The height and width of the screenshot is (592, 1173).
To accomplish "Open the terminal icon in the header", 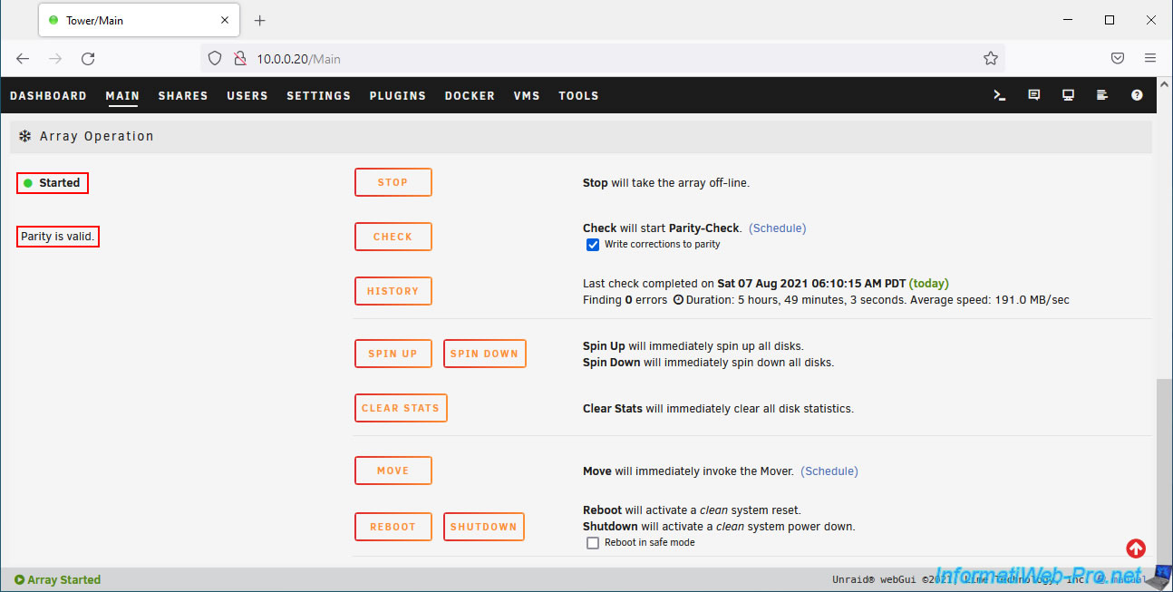I will 1000,95.
